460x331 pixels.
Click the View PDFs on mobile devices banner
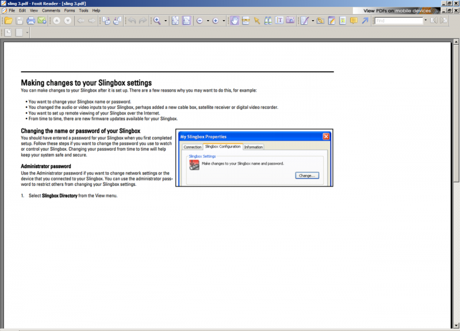point(397,10)
